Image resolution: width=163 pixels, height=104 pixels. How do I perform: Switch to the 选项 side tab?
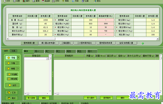6,51
